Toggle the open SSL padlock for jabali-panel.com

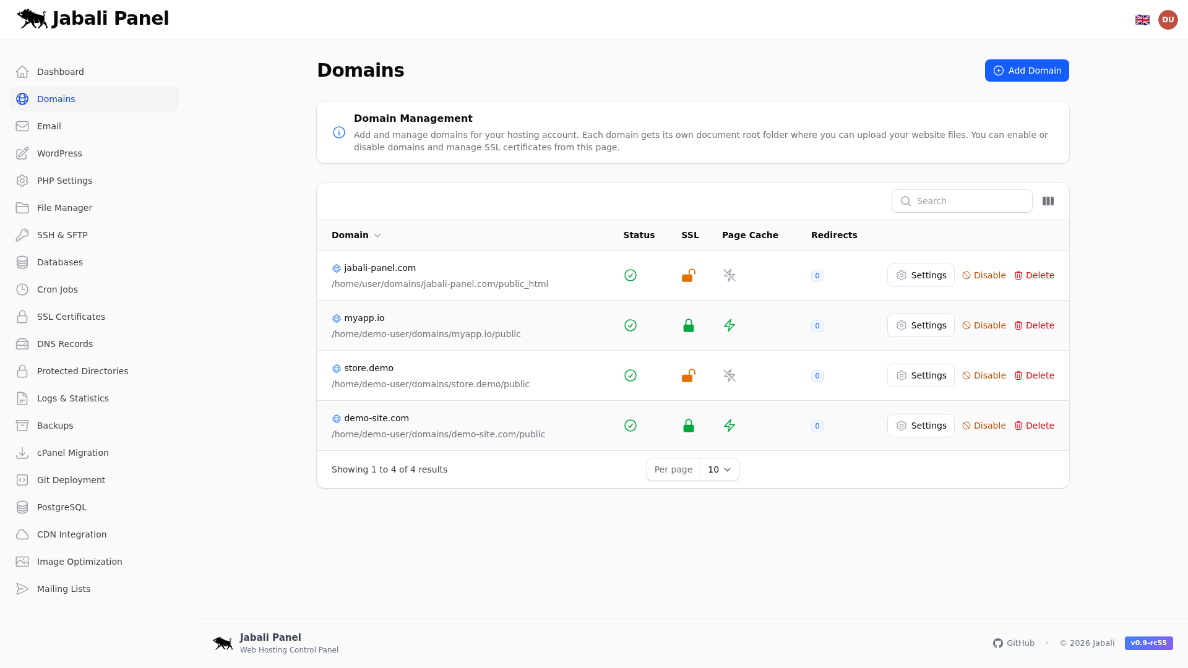689,275
